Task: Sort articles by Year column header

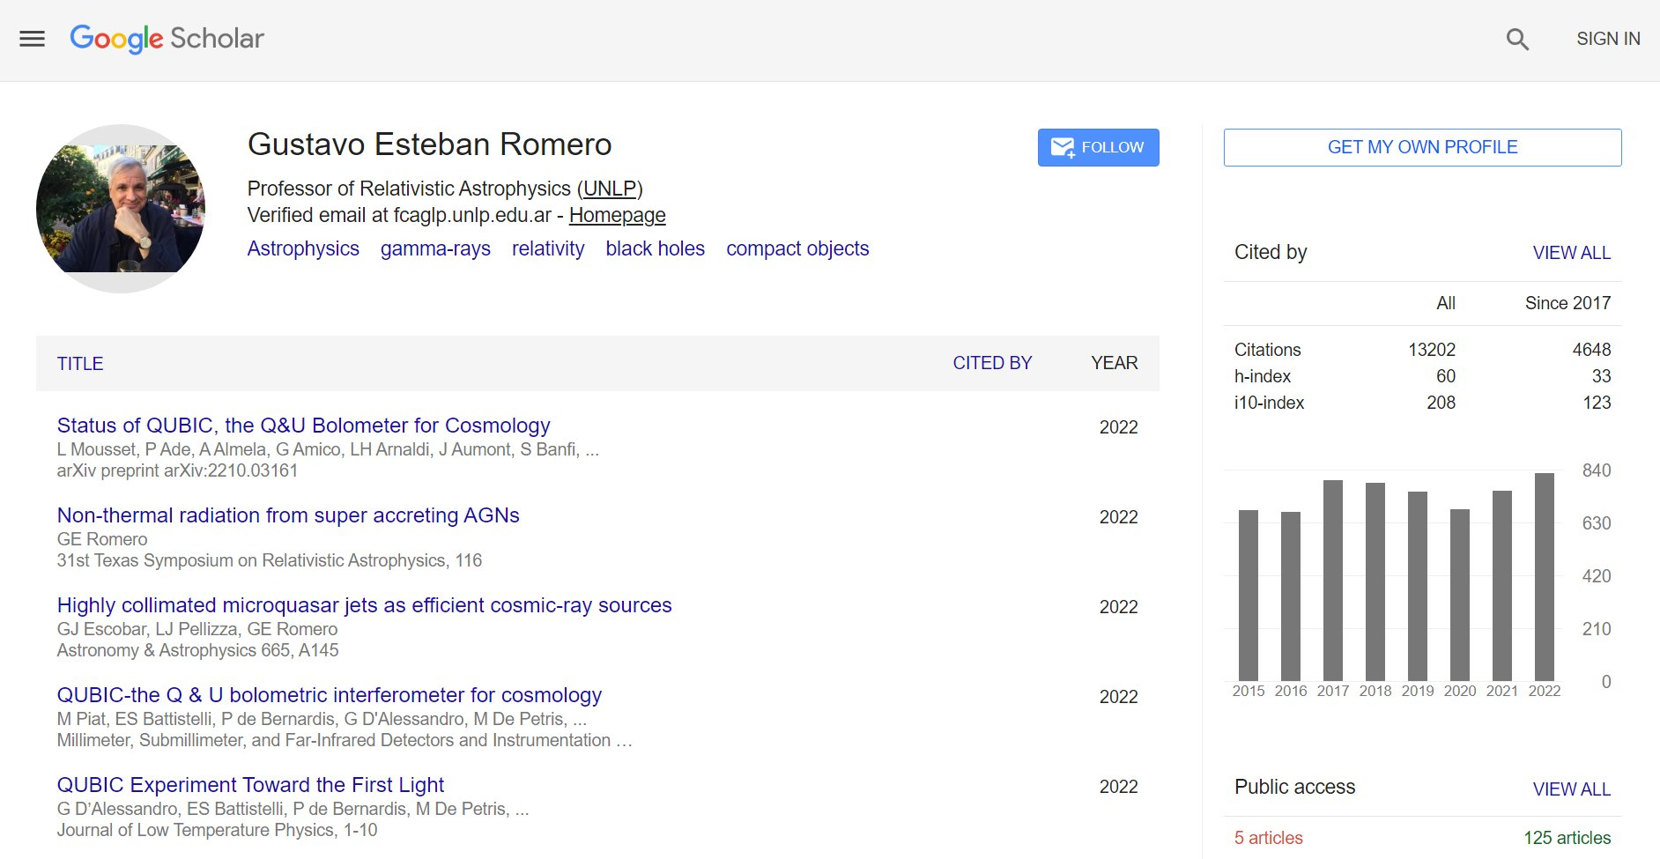Action: coord(1114,363)
